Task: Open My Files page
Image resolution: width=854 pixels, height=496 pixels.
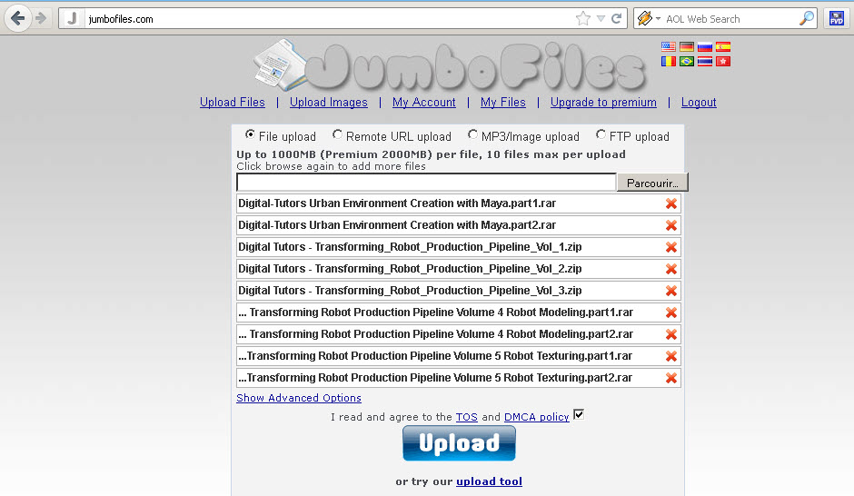Action: coord(502,103)
